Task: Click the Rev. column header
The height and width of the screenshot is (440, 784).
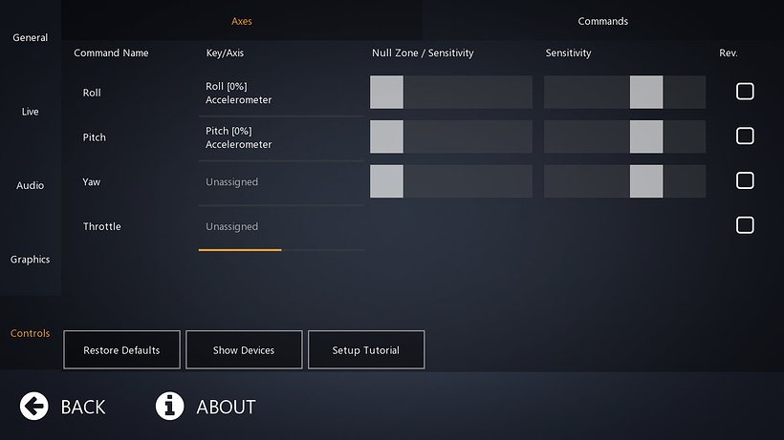Action: [729, 52]
